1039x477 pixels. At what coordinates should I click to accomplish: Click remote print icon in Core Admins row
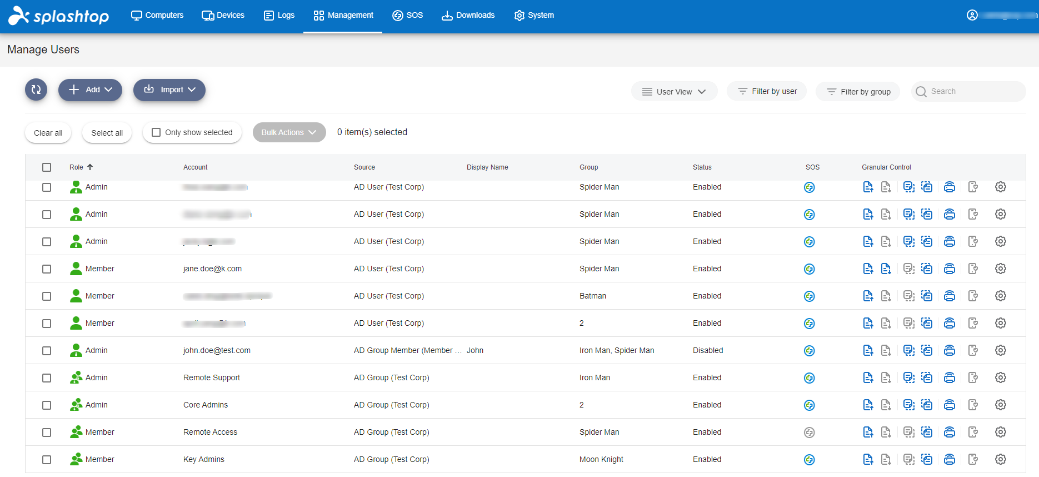tap(950, 405)
